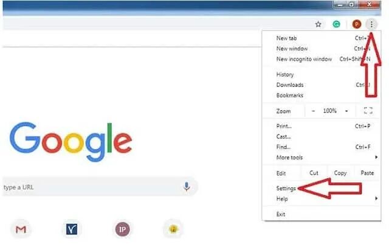This screenshot has height=247, width=389.
Task: Open the Grammarly extension icon
Action: tap(336, 24)
